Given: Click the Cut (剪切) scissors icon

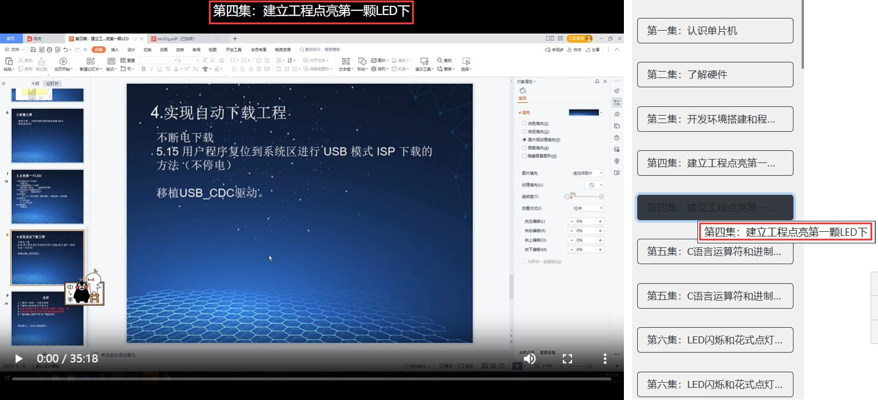Looking at the screenshot, I should pos(21,60).
